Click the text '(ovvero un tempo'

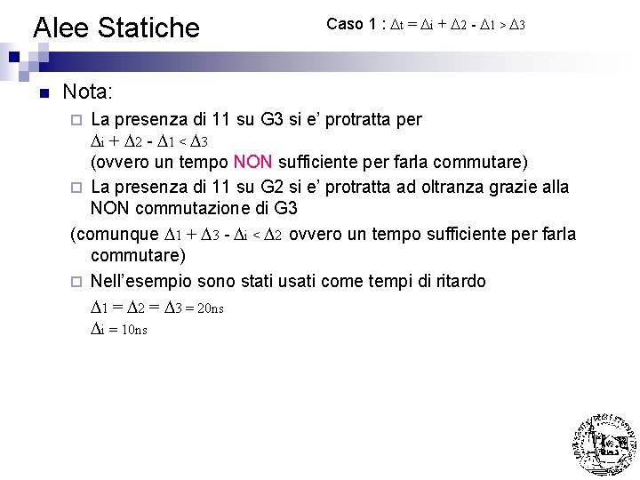coord(160,163)
